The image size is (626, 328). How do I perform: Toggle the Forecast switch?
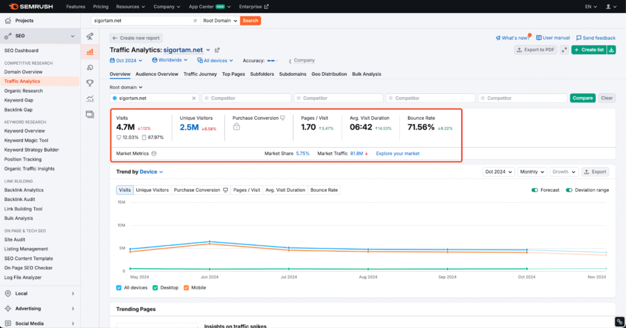tap(535, 190)
